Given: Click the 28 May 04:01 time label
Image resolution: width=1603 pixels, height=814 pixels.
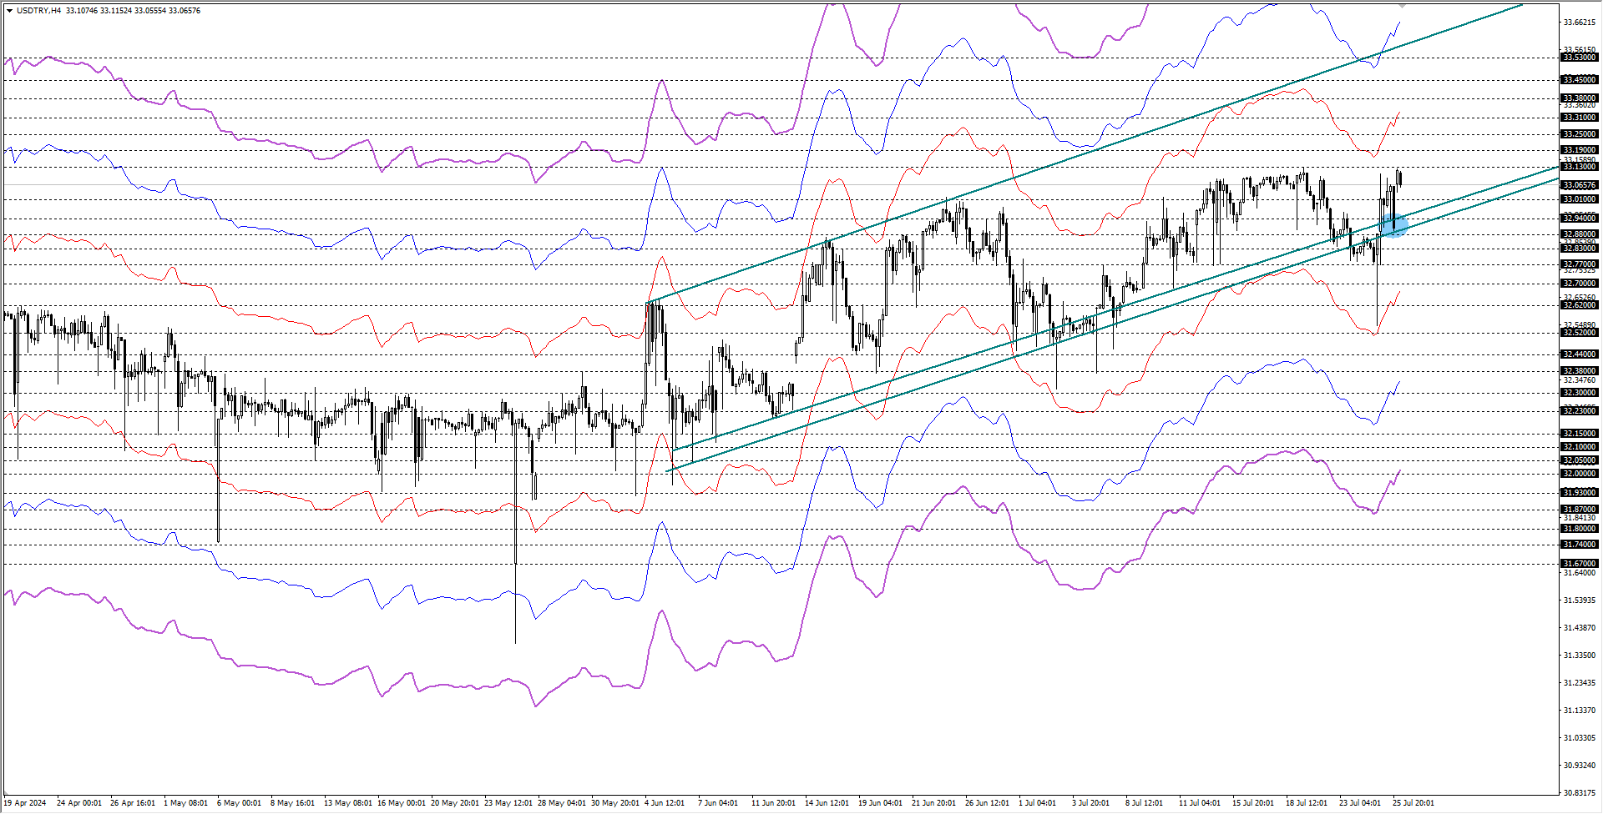Looking at the screenshot, I should pos(562,803).
